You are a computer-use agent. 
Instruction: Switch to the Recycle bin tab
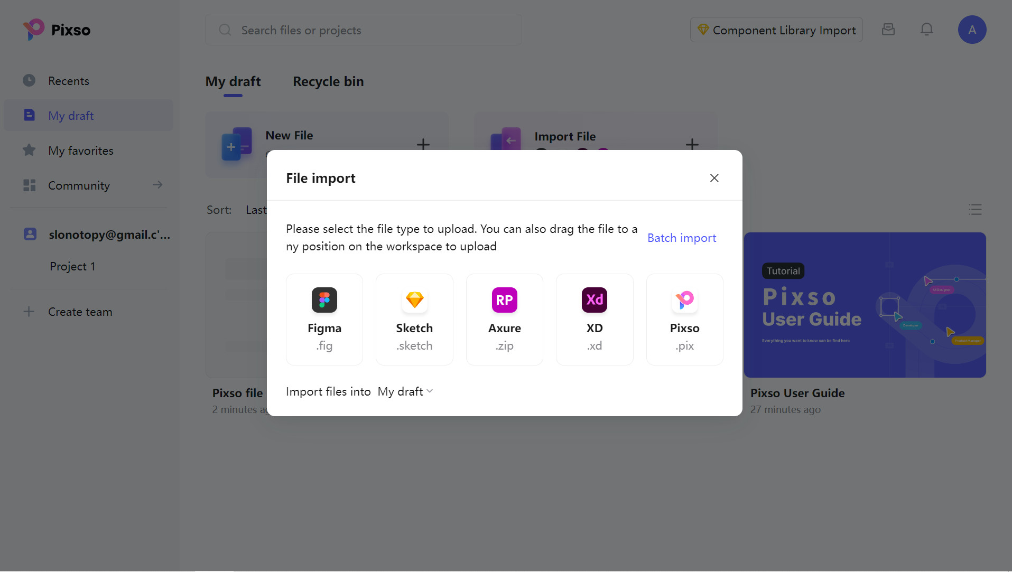click(x=328, y=81)
